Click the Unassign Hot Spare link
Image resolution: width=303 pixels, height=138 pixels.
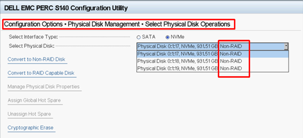29,114
